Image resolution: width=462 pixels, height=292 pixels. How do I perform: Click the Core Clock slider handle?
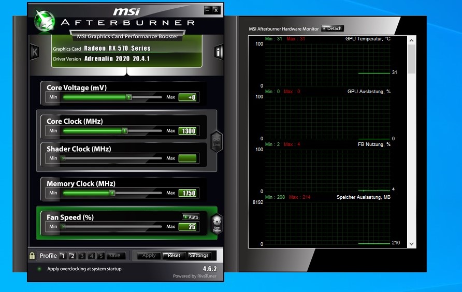[125, 130]
